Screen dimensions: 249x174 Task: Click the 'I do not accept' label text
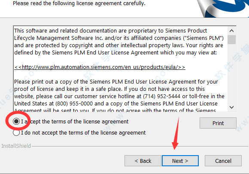pyautogui.click(x=83, y=132)
